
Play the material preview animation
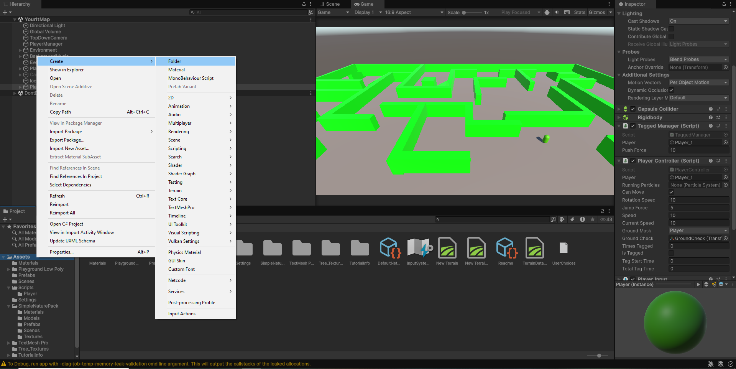(x=698, y=284)
